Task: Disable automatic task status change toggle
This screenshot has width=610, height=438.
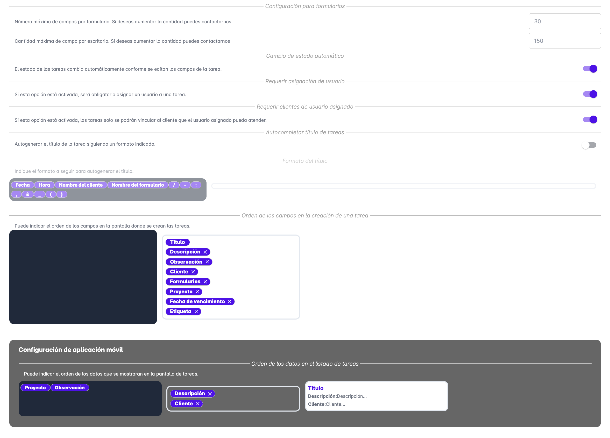Action: tap(590, 69)
